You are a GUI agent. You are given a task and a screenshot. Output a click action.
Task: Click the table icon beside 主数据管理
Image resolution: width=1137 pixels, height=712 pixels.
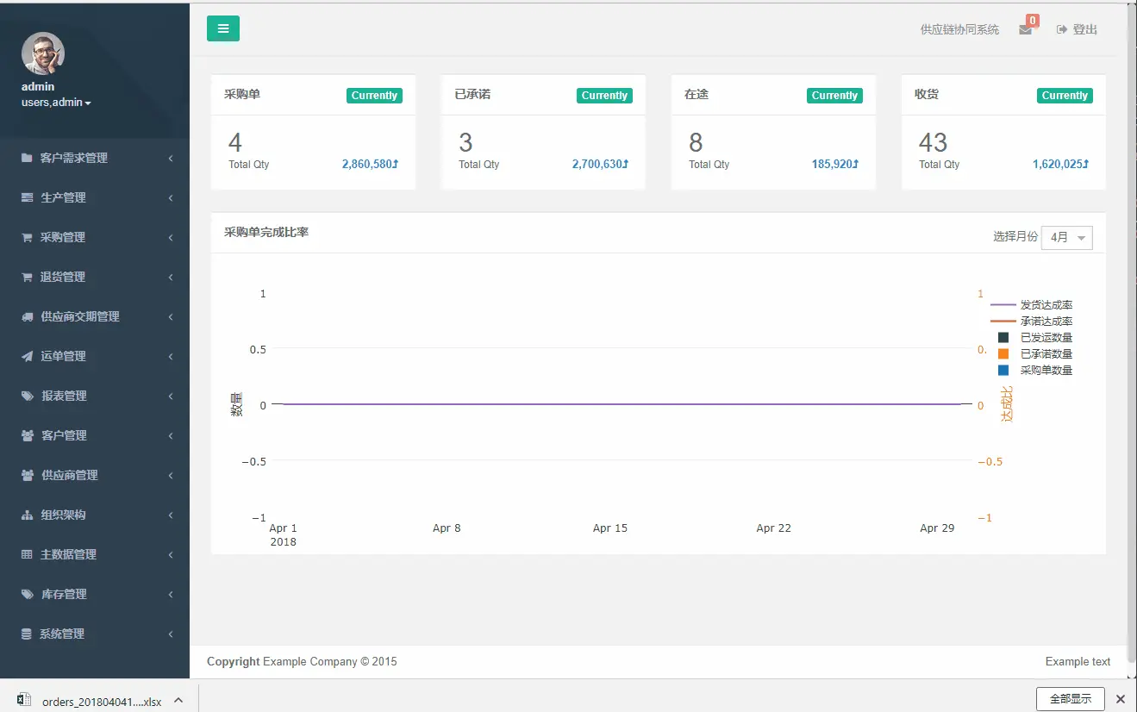(27, 554)
